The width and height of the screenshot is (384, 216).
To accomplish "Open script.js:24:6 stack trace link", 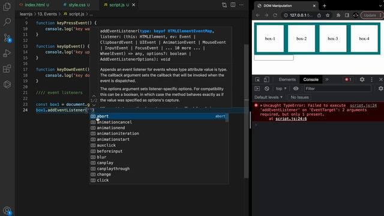I will pos(291,119).
